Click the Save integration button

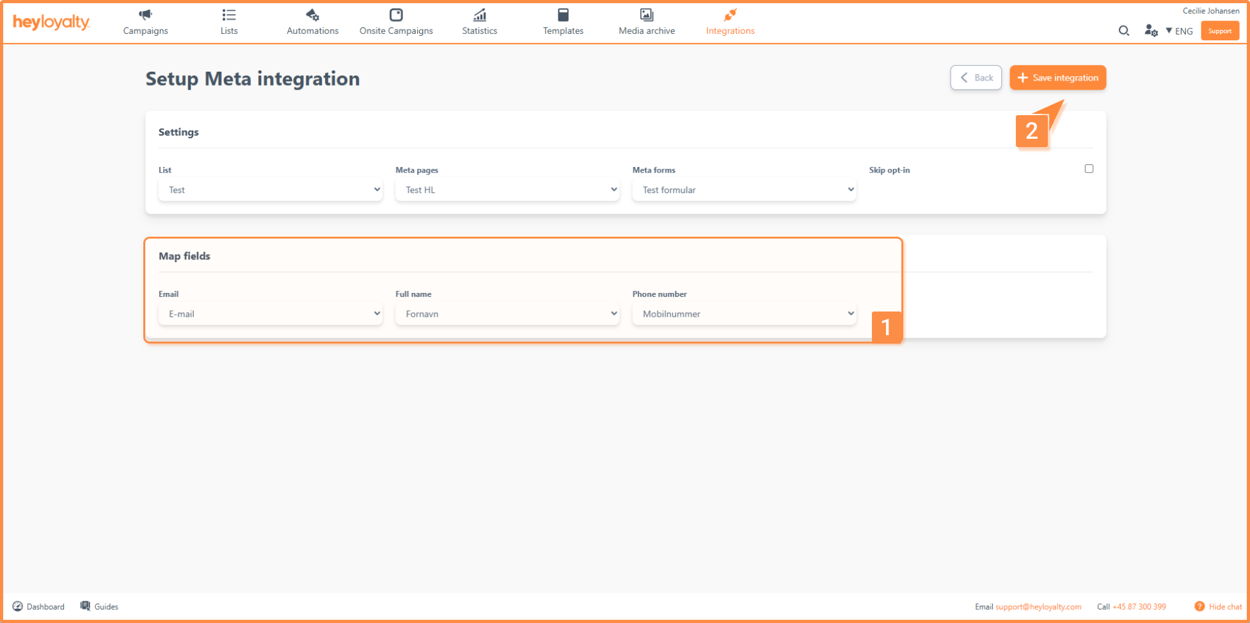click(1057, 78)
